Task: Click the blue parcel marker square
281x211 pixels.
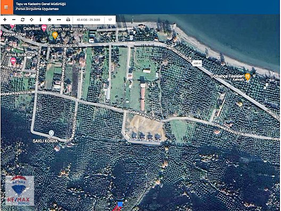Action: coord(120,204)
